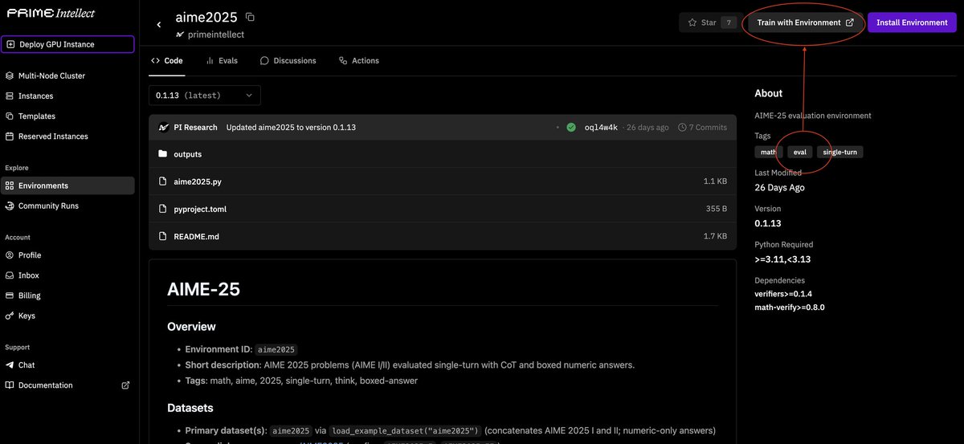The image size is (964, 444).
Task: Star the aime2025 environment
Action: pos(710,22)
